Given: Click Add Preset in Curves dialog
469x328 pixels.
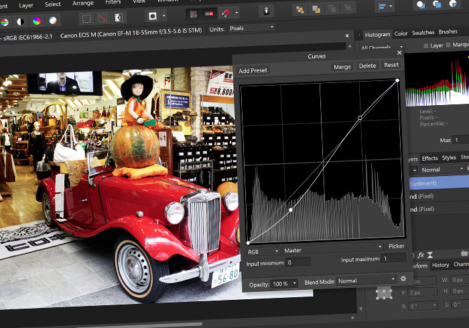Looking at the screenshot, I should (253, 70).
